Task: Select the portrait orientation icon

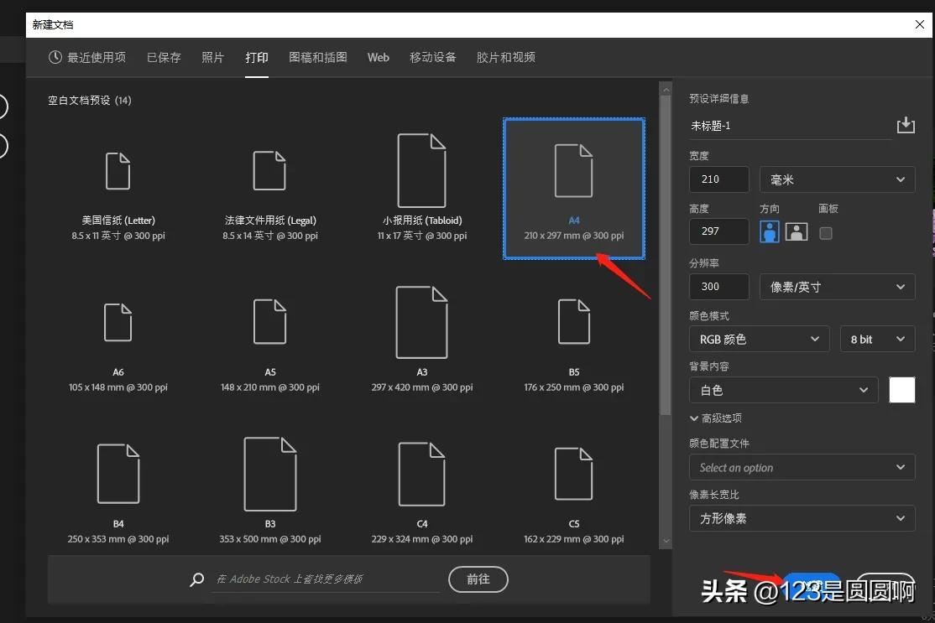Action: (769, 231)
